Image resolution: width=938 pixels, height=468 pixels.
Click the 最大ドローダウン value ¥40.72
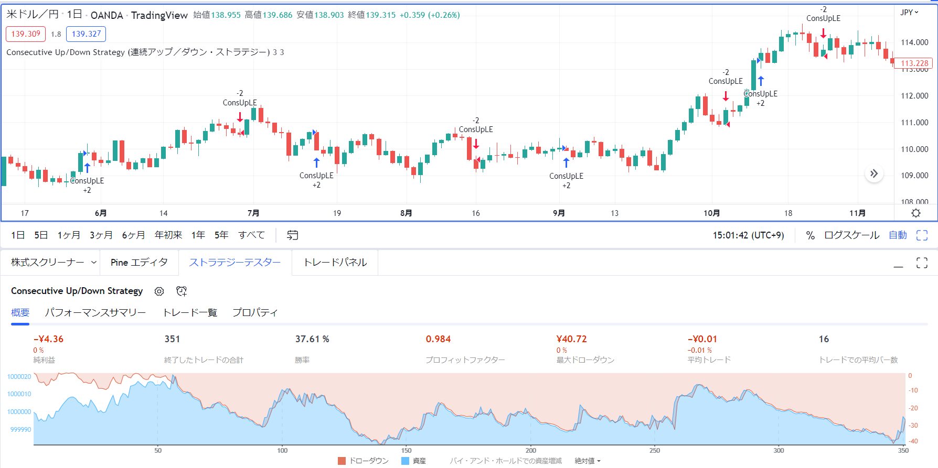571,339
